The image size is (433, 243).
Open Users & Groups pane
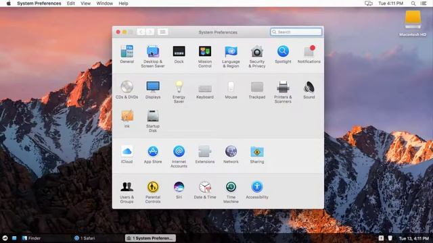coord(127,192)
